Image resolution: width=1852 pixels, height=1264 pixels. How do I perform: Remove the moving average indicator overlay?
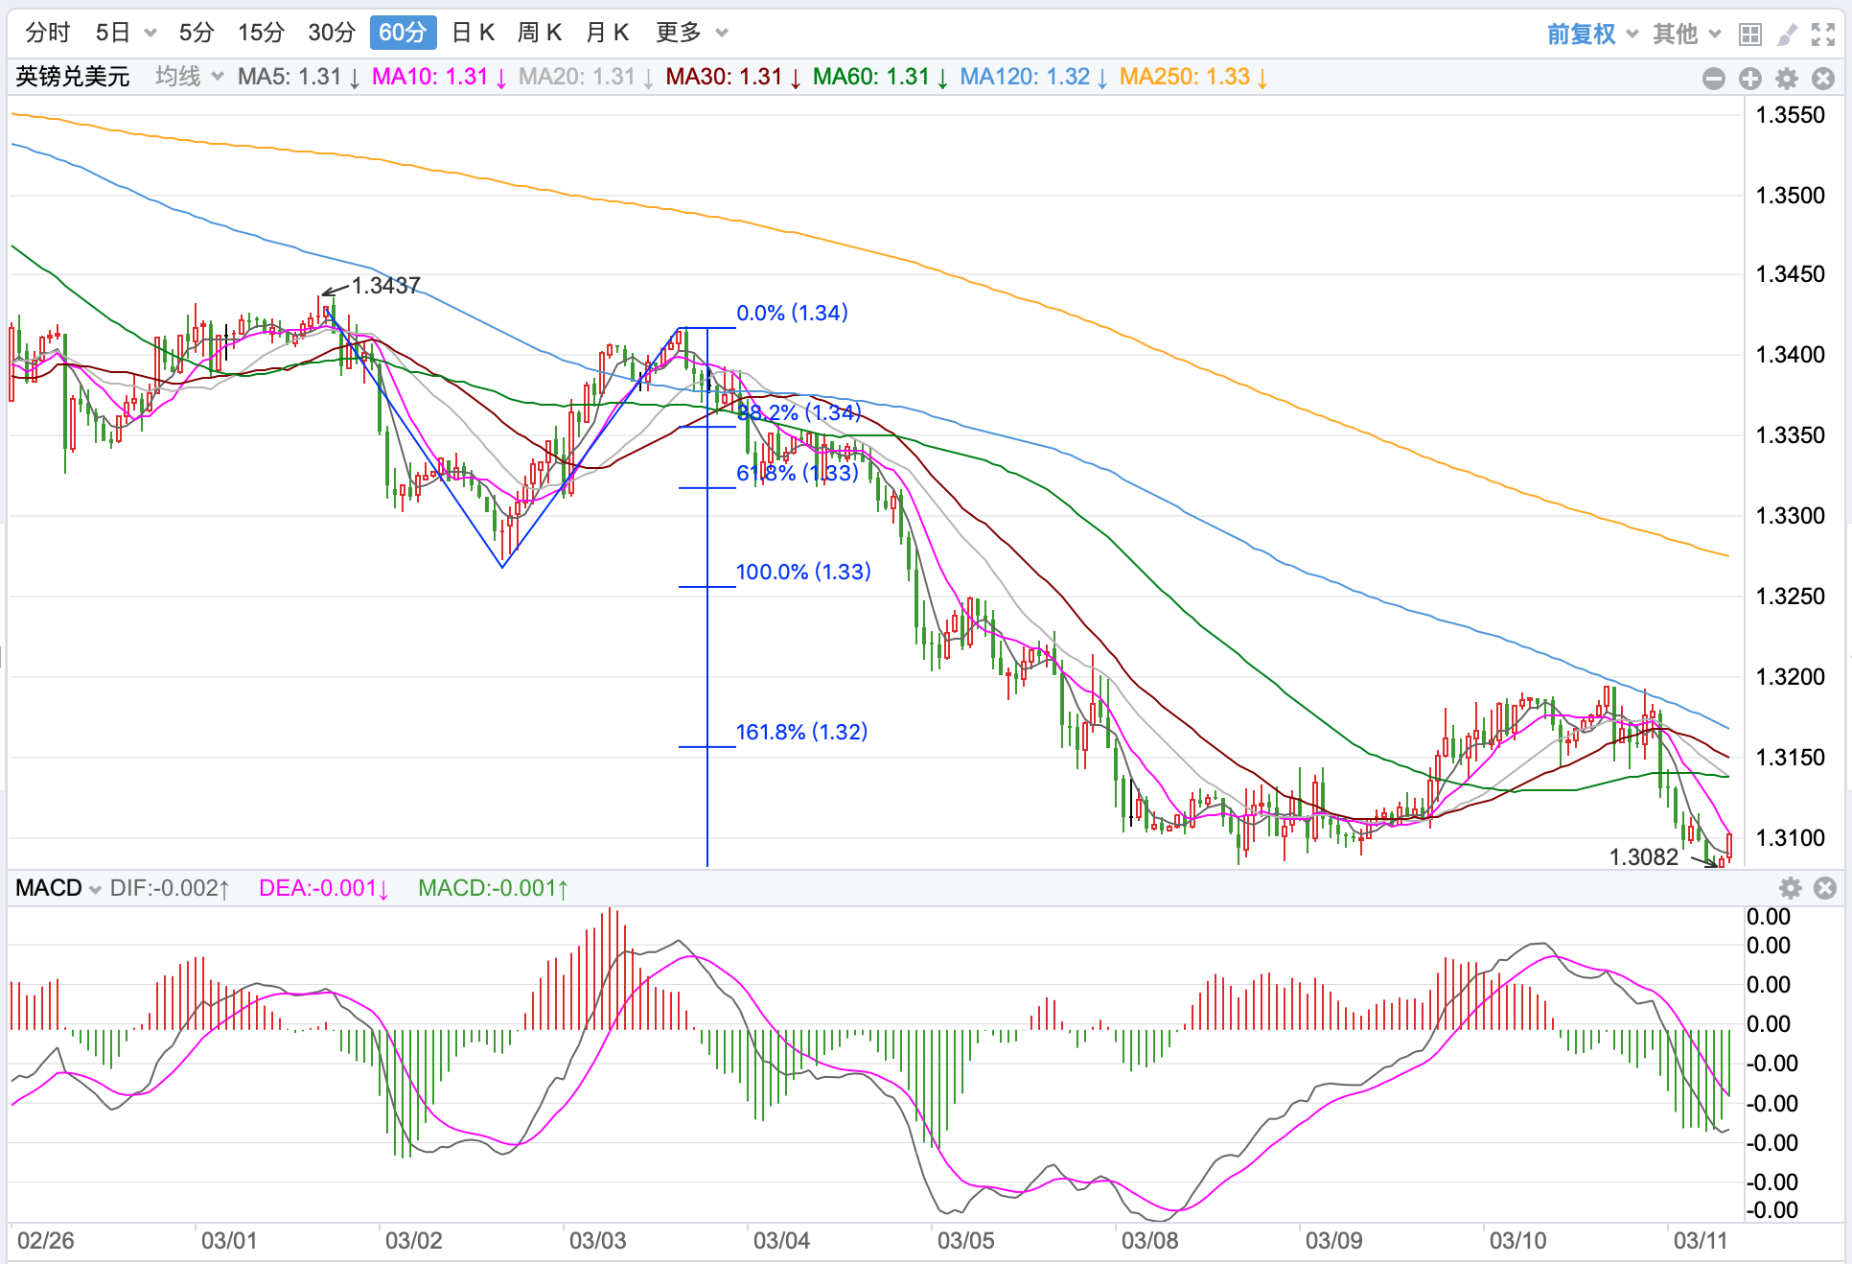(1823, 79)
